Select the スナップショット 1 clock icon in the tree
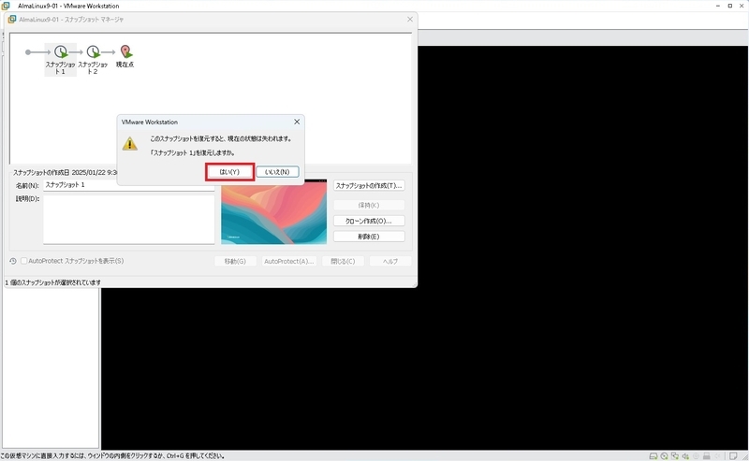Screen dimensions: 749x461 point(61,51)
